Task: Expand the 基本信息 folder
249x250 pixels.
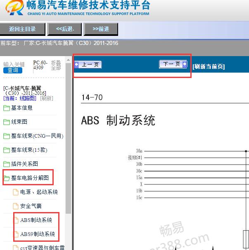Action: click(x=22, y=108)
